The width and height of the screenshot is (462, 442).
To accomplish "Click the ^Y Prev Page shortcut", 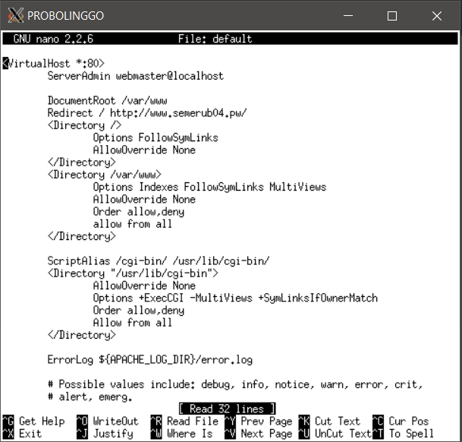I will [x=259, y=421].
